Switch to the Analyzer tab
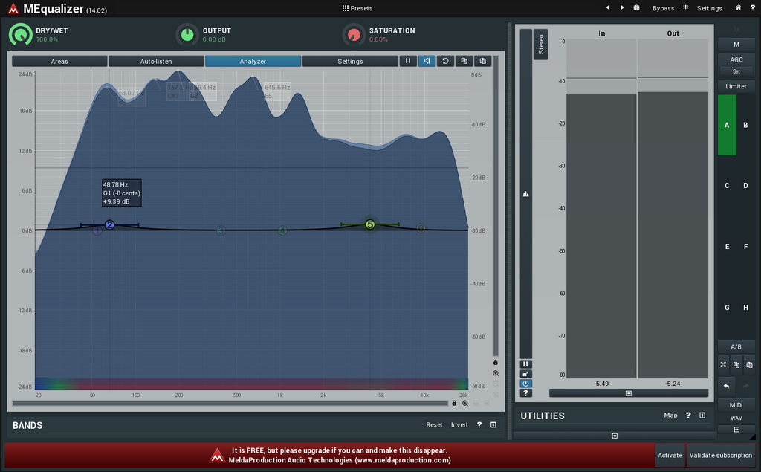Viewport: 761px width, 472px height. tap(253, 61)
